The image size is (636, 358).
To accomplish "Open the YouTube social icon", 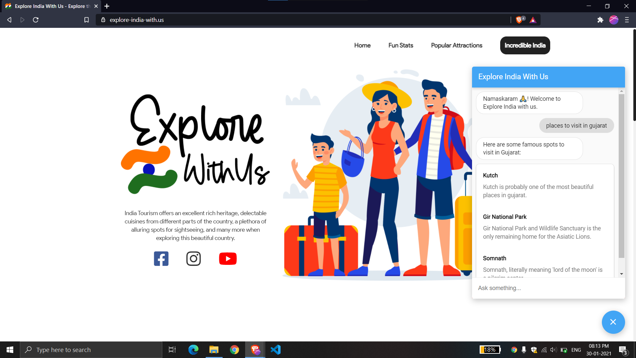I will 228,259.
